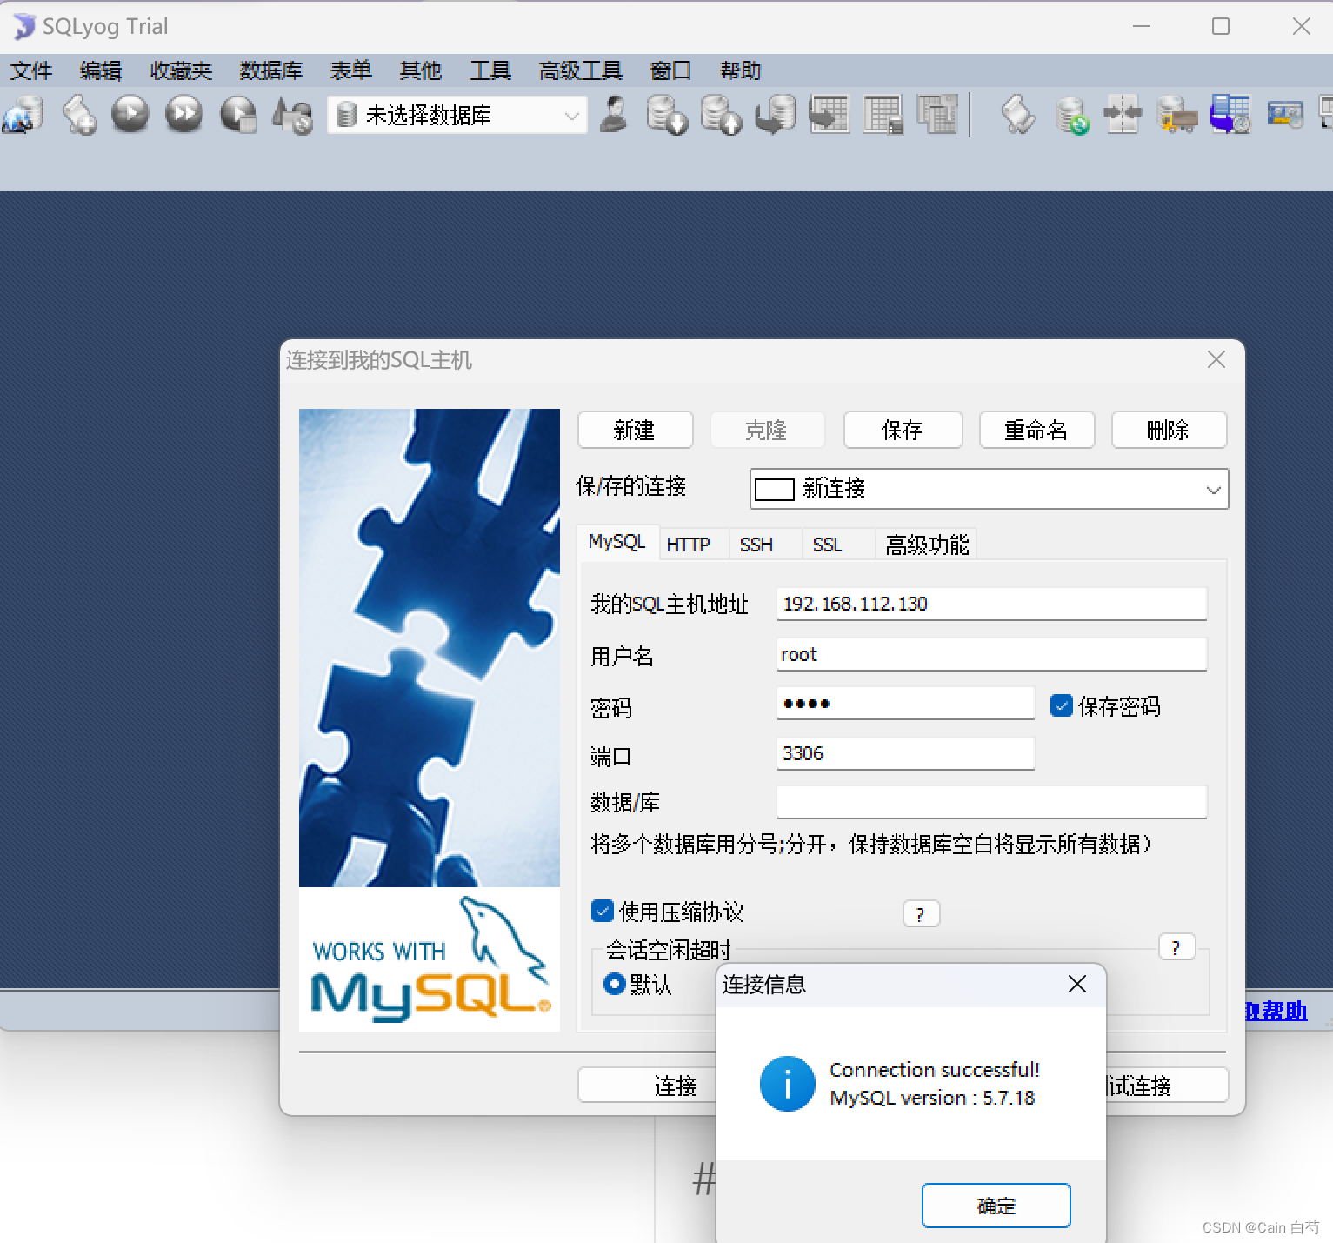Click the 用户名 field containing root
Screen dimensions: 1333x1243
(x=991, y=654)
